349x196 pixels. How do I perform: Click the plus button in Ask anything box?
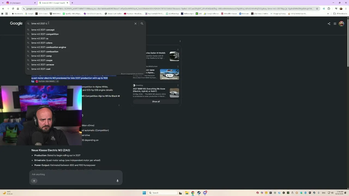click(34, 181)
